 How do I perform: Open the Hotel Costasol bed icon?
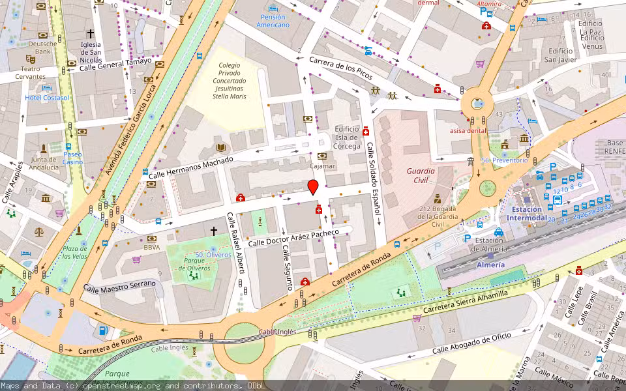coord(47,88)
